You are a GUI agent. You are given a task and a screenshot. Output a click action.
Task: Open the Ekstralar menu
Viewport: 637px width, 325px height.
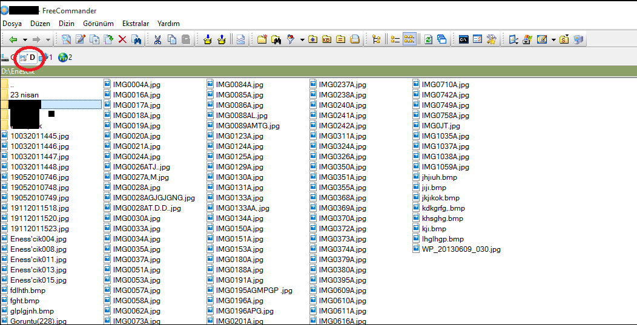[135, 24]
